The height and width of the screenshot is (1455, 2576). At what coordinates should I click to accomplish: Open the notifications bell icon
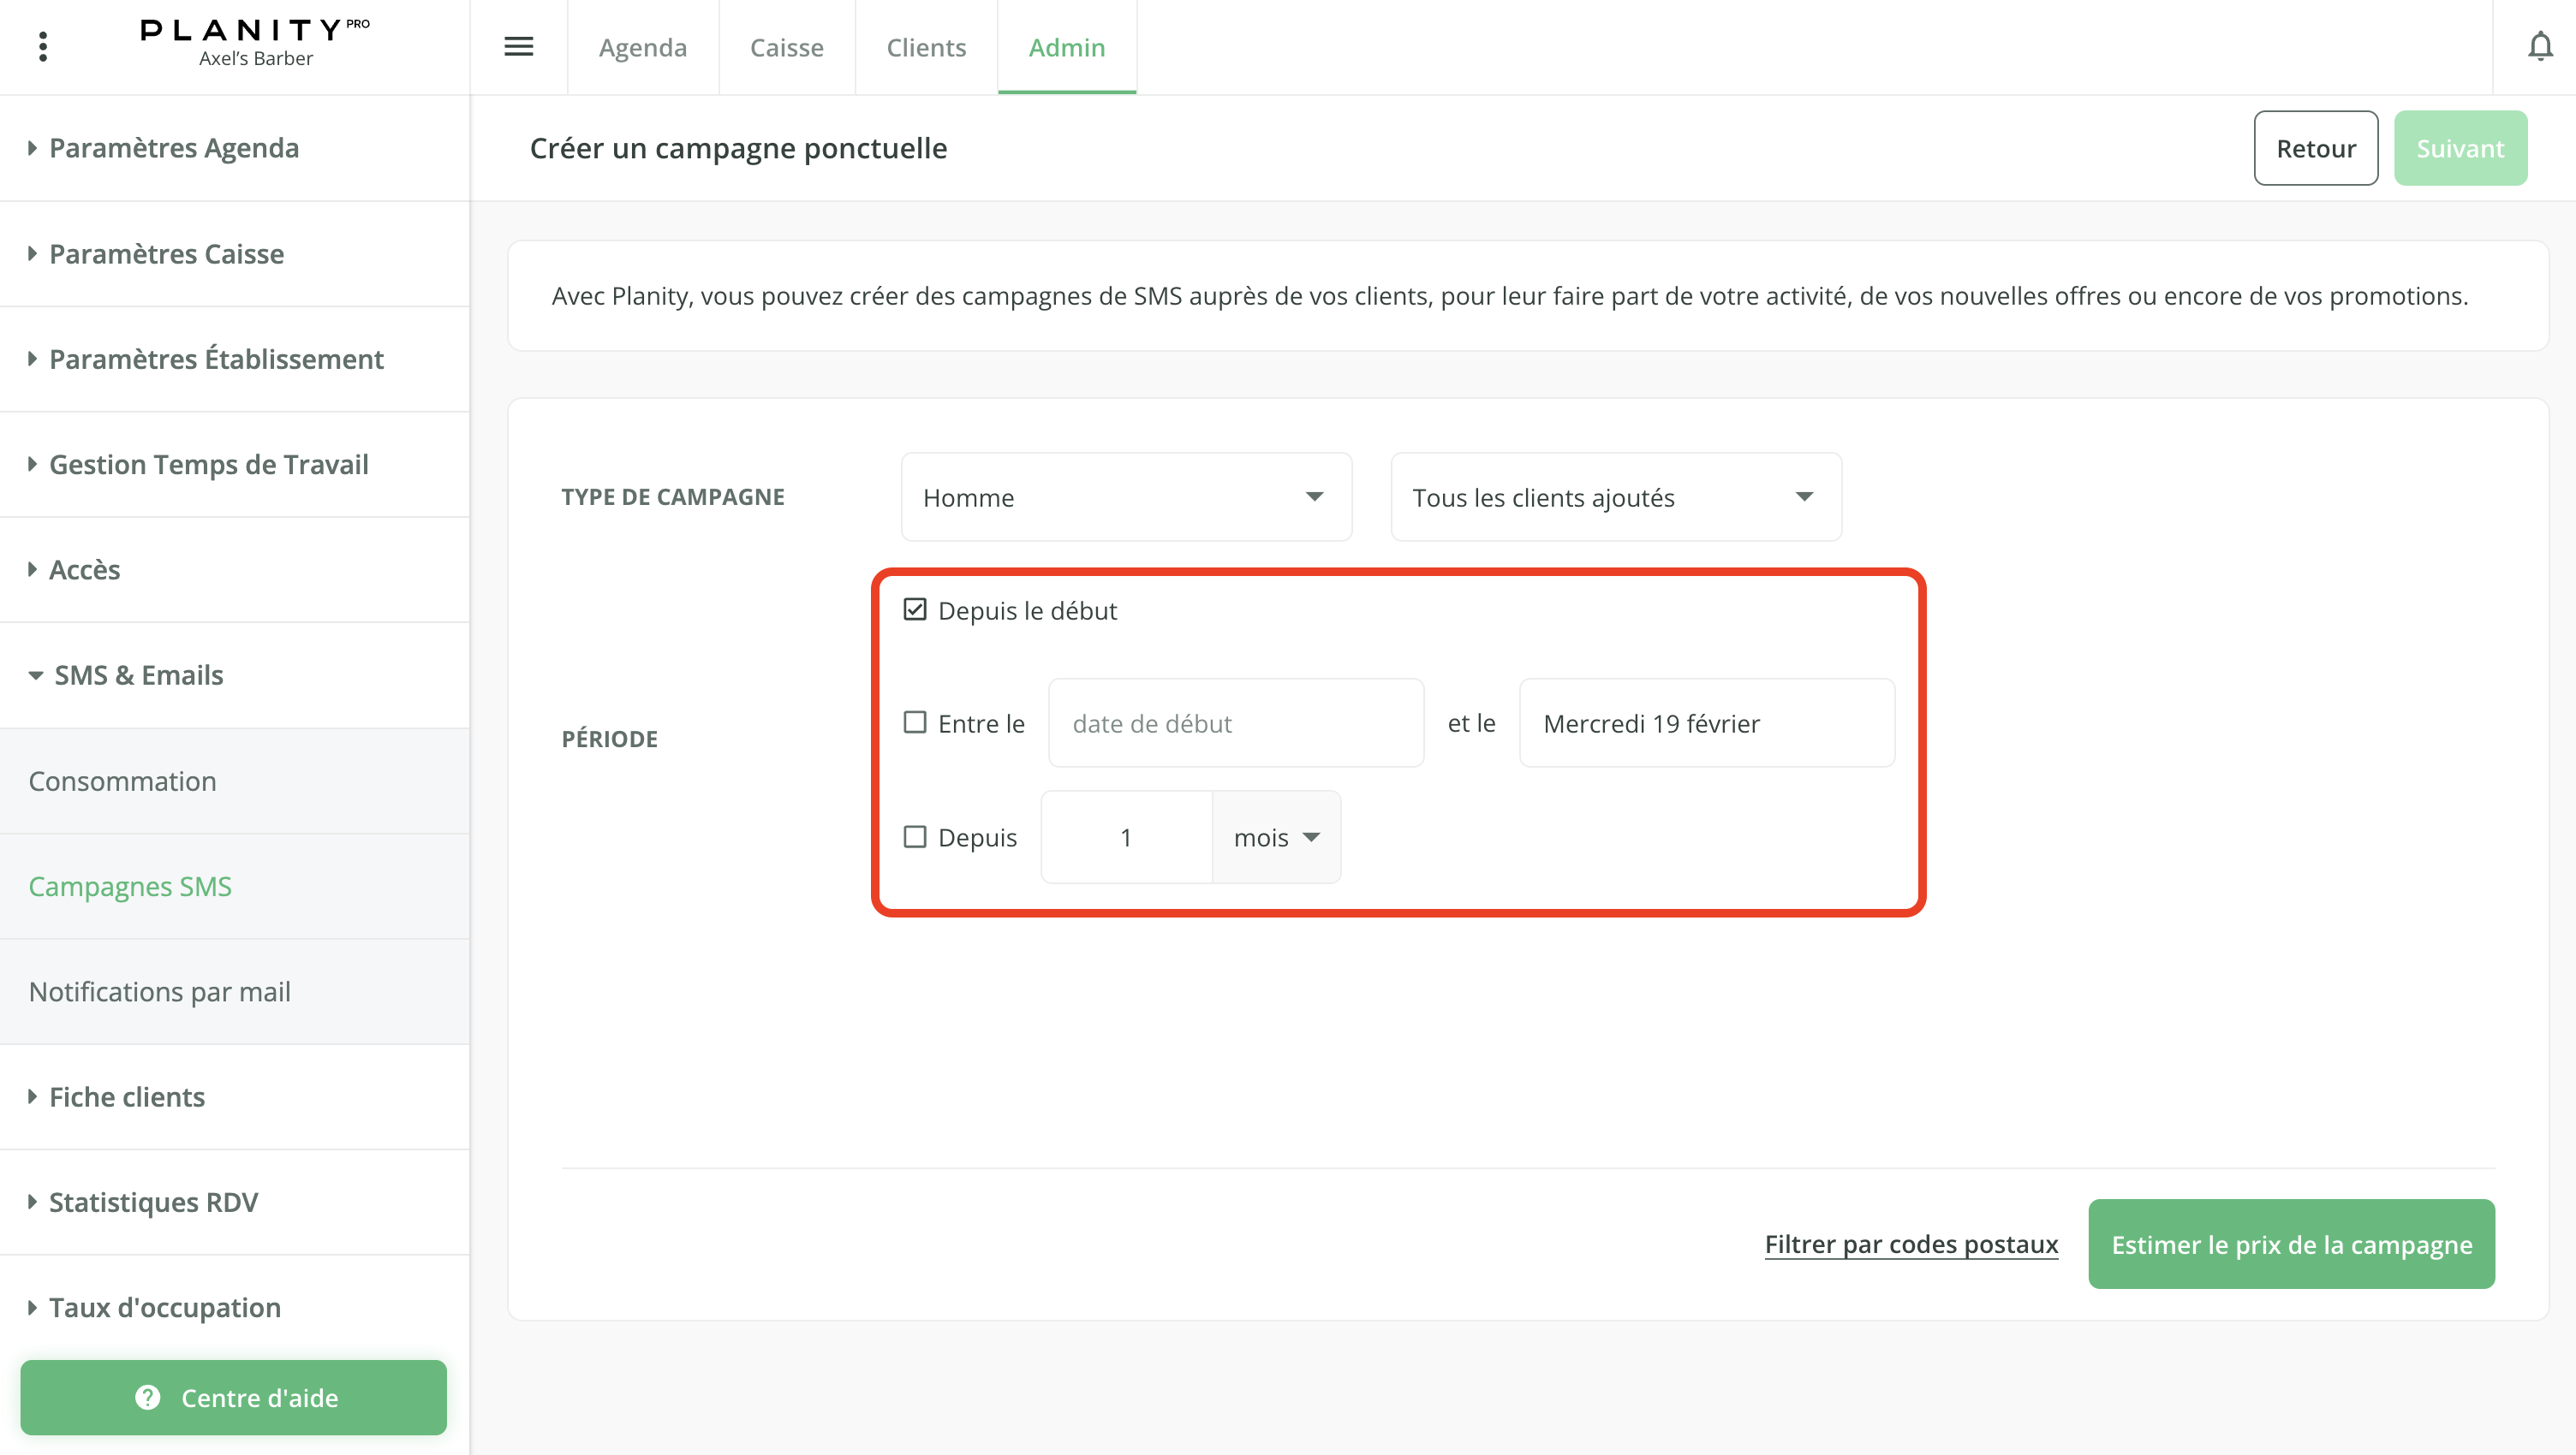coord(2540,46)
